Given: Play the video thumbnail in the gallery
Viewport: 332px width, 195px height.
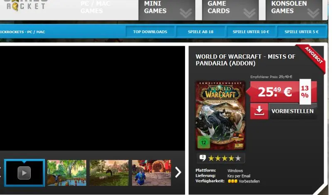Looking at the screenshot, I should [x=24, y=173].
